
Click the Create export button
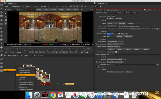[x=129, y=72]
